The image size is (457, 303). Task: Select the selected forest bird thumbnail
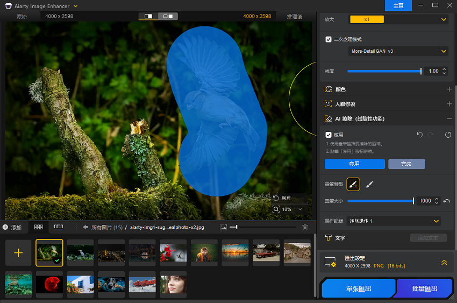(49, 252)
